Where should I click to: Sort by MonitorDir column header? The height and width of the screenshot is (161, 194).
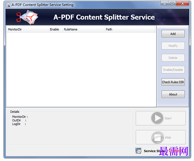pyautogui.click(x=27, y=29)
